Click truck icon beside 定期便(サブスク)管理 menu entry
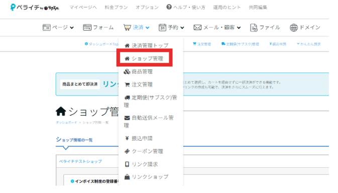This screenshot has height=193, width=338. point(127,98)
